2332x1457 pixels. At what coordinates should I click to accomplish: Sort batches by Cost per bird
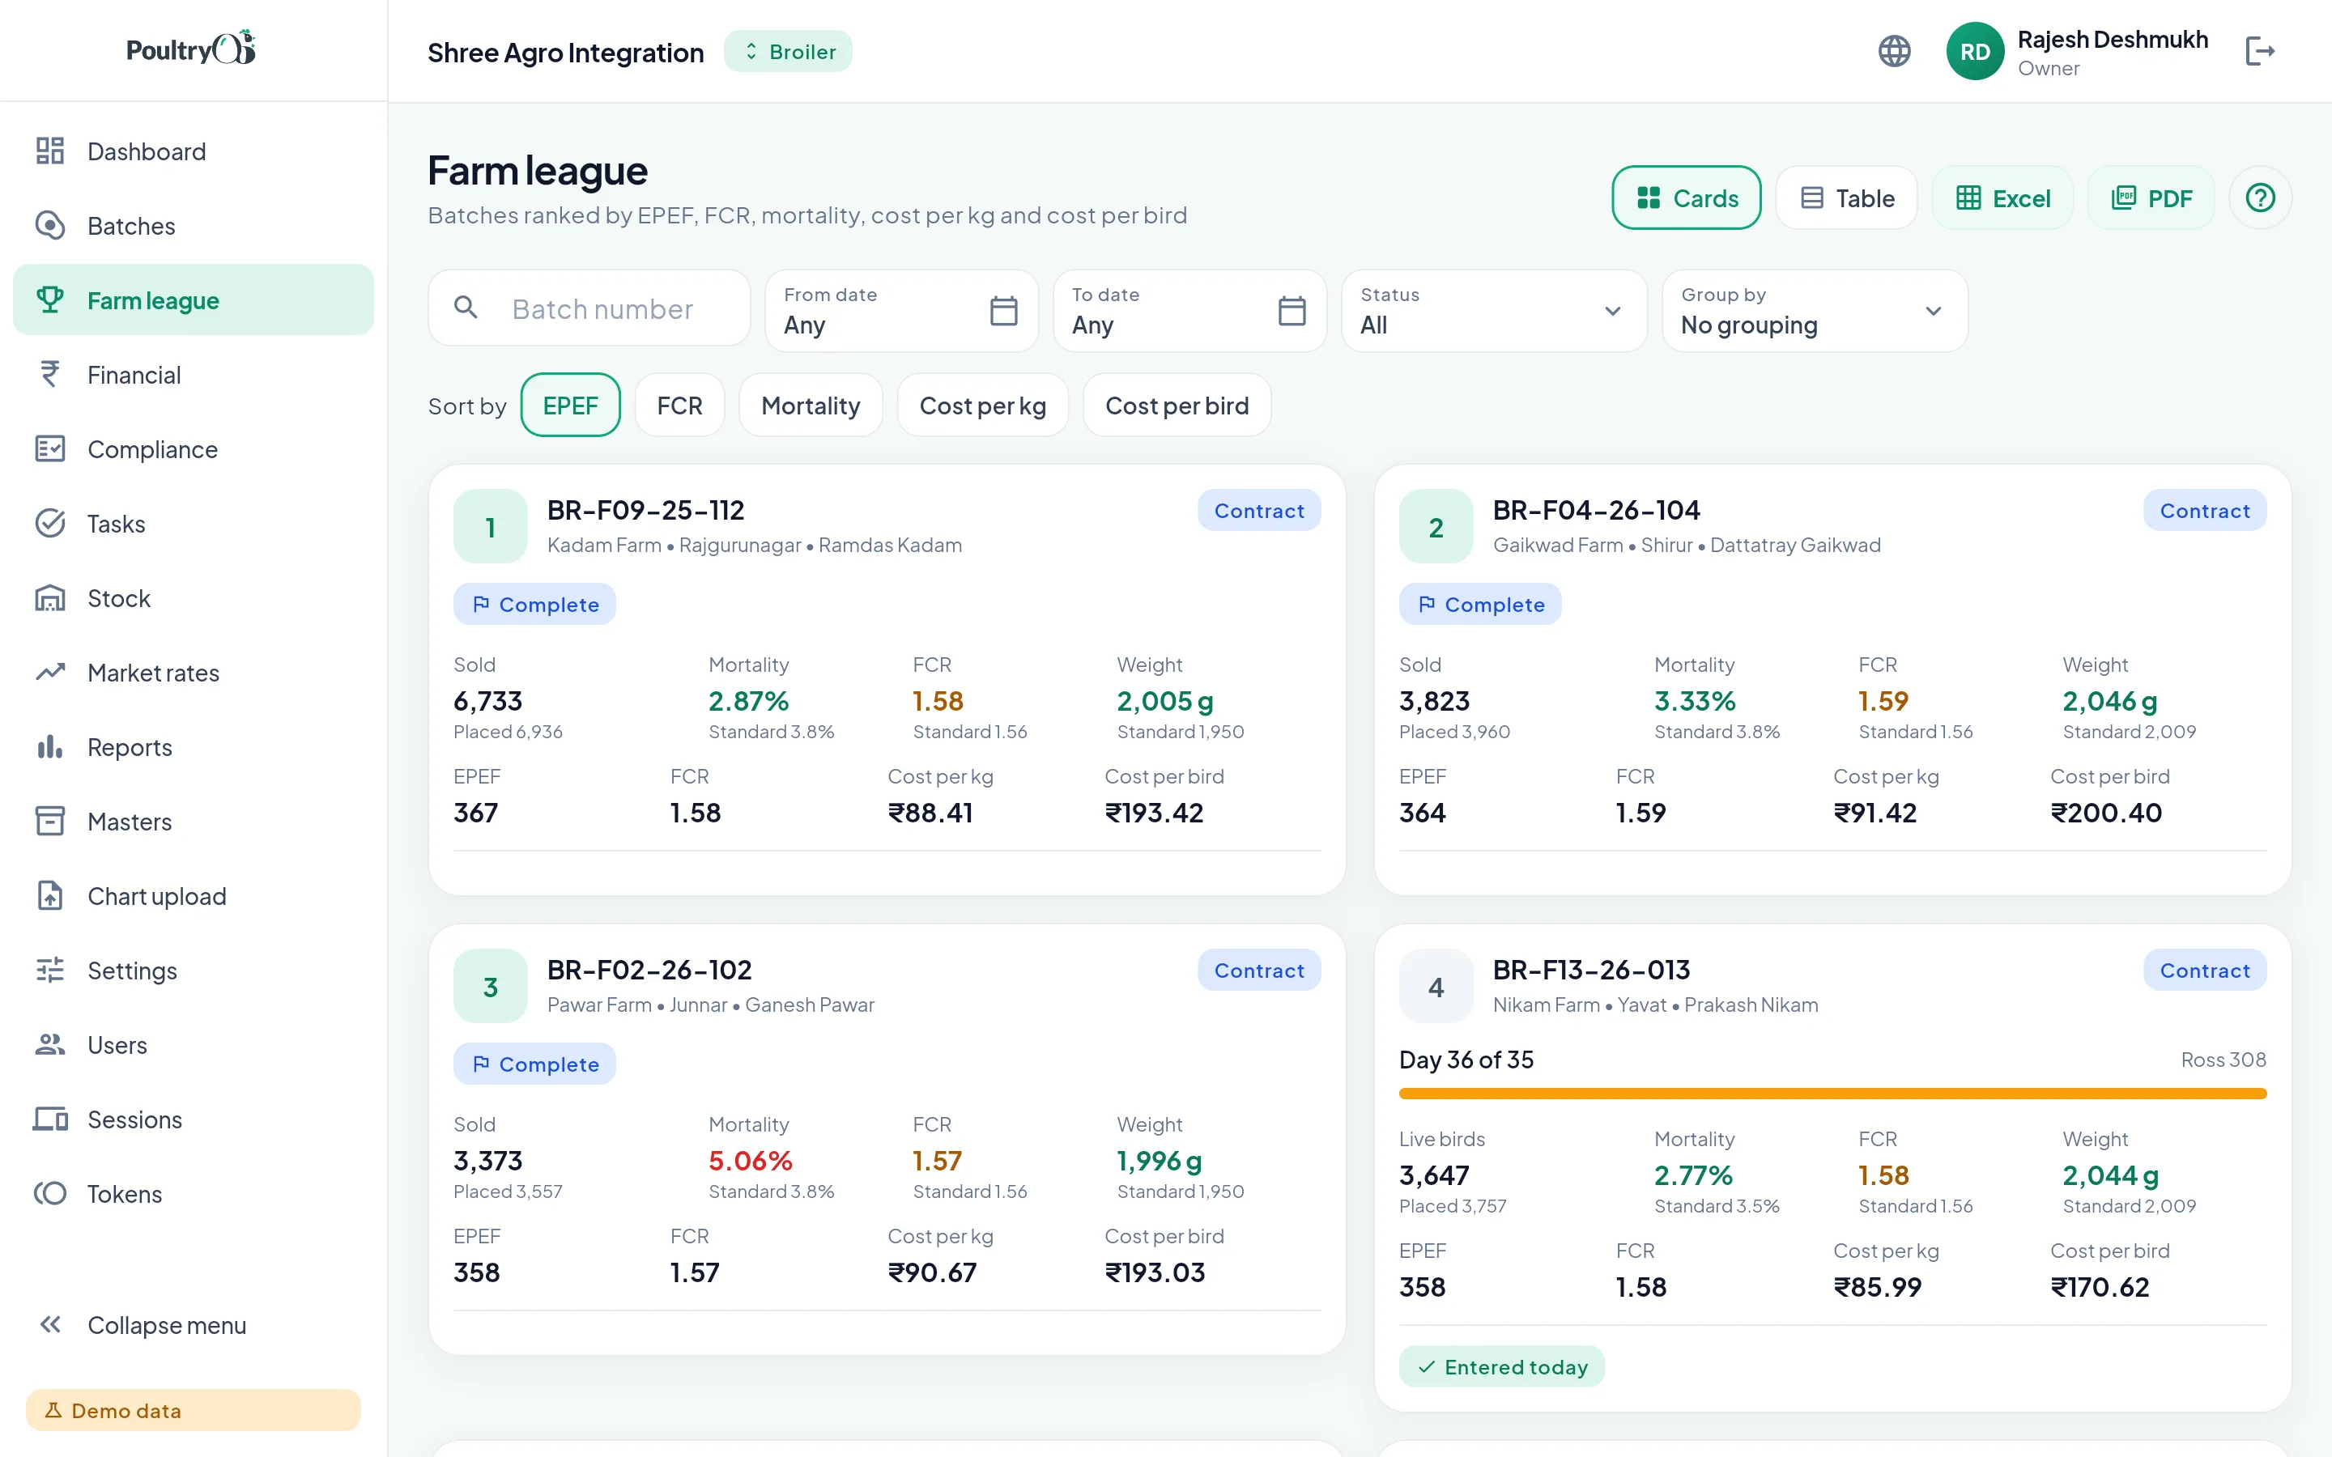[x=1177, y=405]
